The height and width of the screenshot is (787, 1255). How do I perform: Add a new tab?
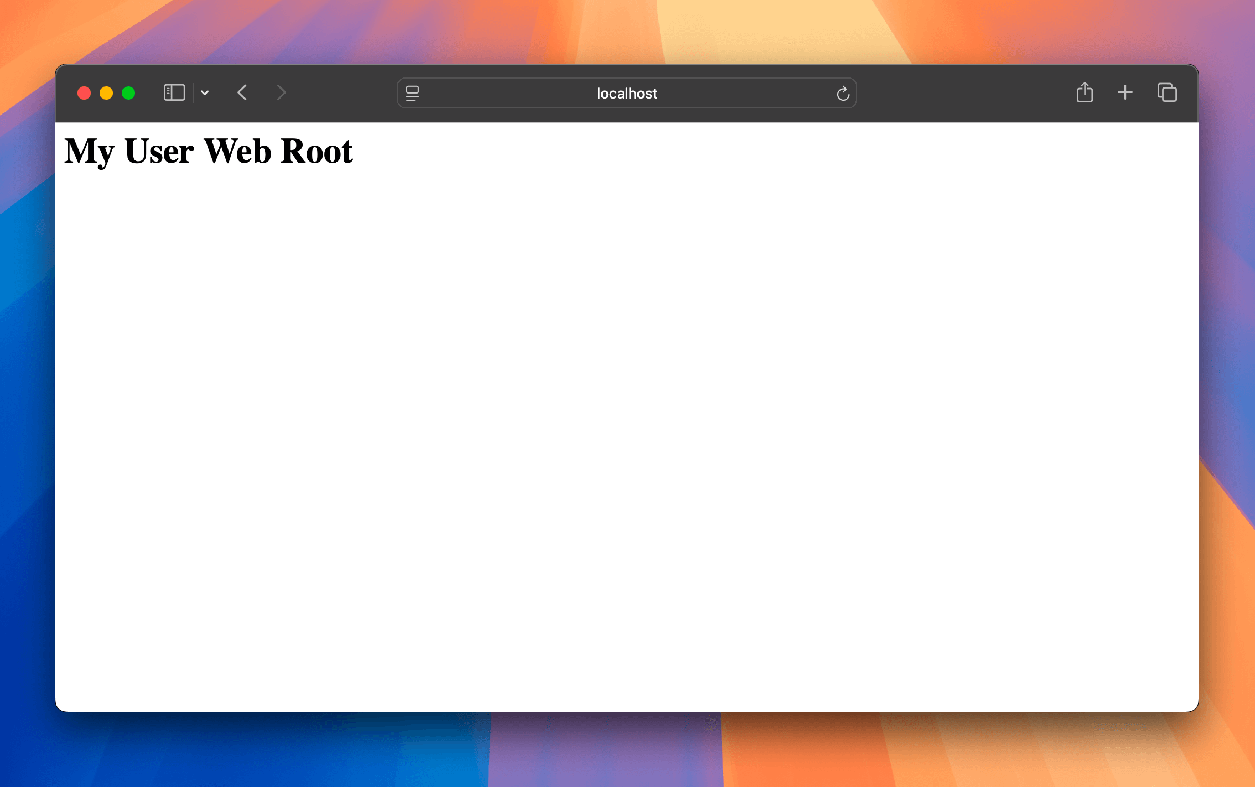pyautogui.click(x=1125, y=92)
